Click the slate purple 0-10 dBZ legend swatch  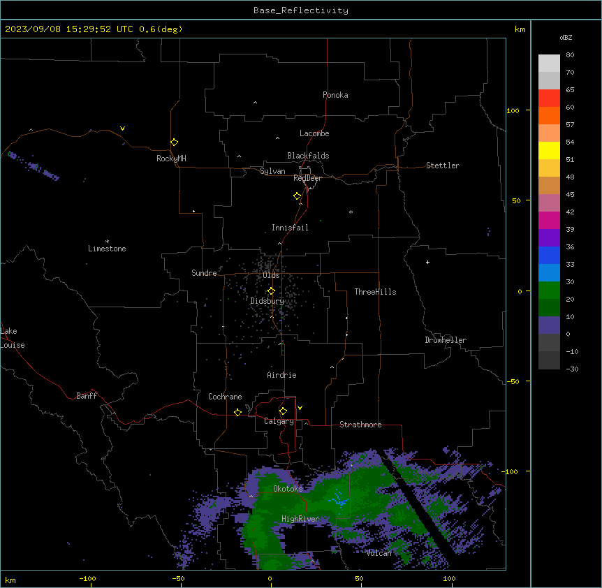tap(549, 325)
